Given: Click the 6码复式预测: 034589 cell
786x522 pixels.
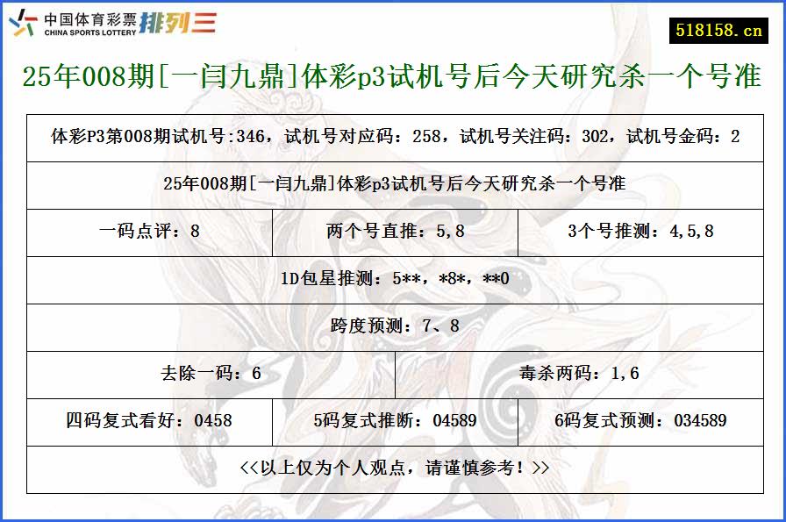Looking at the screenshot, I should 642,421.
